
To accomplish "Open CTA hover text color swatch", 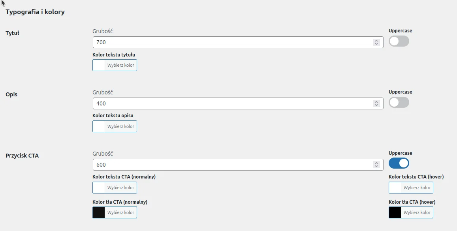I will pyautogui.click(x=395, y=188).
